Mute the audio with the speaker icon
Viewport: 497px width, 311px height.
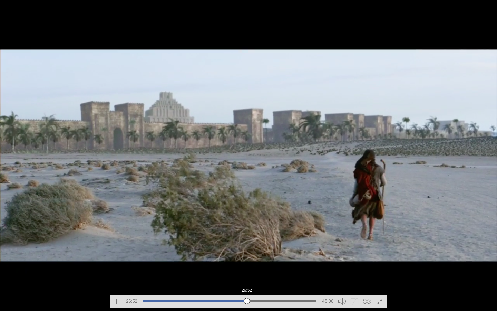[342, 301]
